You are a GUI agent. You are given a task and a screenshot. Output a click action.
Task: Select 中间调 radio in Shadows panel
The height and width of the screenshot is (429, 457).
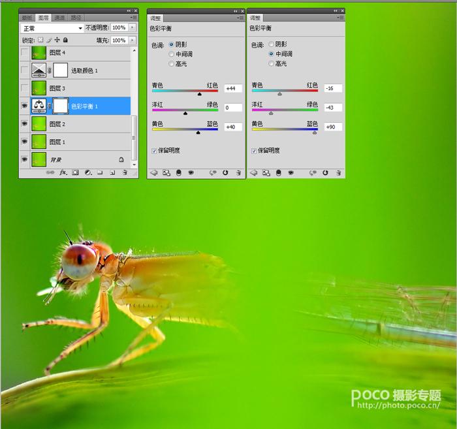171,54
